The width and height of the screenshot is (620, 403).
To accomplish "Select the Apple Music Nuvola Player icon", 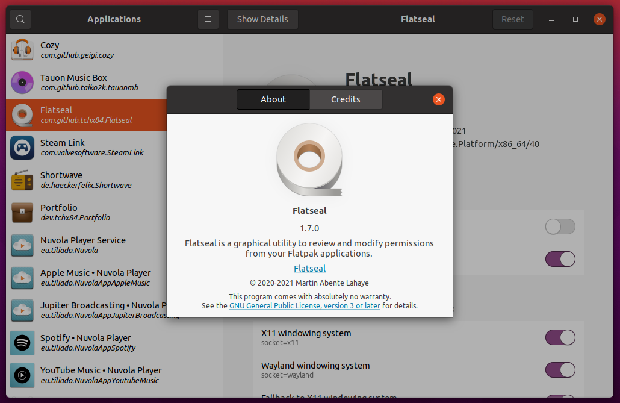I will (x=22, y=278).
